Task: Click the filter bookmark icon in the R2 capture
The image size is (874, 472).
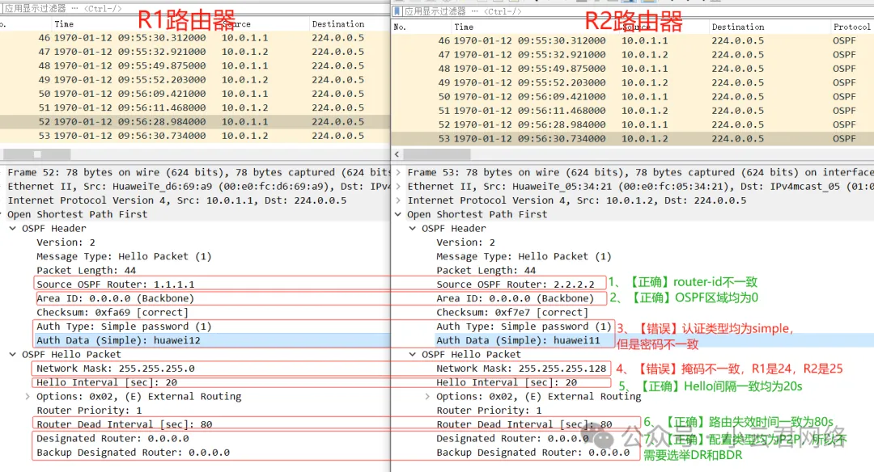Action: click(397, 11)
